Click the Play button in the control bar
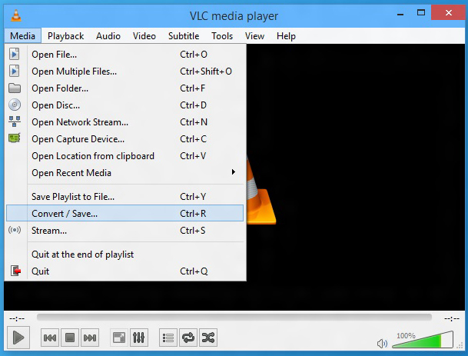This screenshot has width=468, height=356. point(18,338)
